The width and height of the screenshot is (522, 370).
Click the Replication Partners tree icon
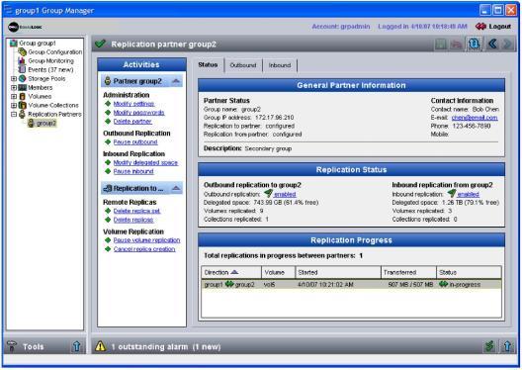tap(23, 114)
